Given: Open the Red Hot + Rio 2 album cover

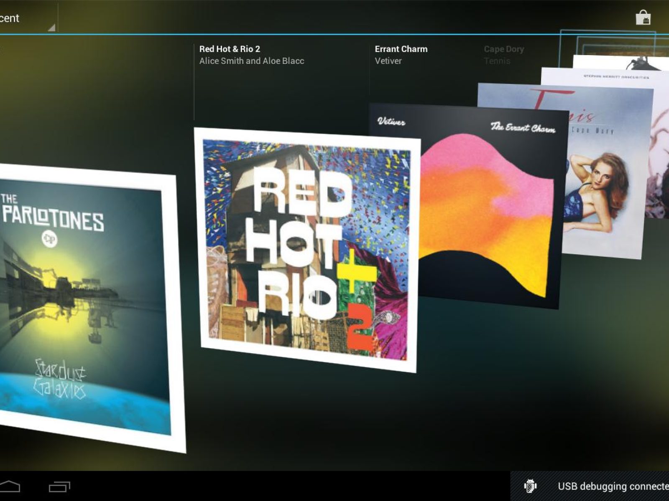Looking at the screenshot, I should click(307, 250).
